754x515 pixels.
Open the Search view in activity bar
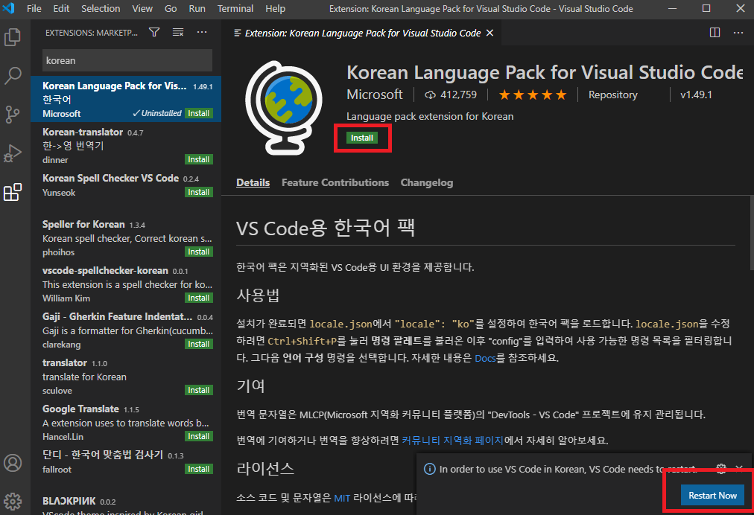(x=13, y=75)
